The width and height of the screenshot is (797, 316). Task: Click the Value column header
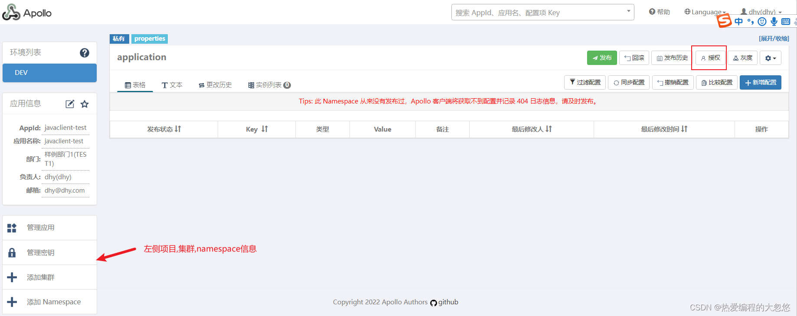pos(382,129)
